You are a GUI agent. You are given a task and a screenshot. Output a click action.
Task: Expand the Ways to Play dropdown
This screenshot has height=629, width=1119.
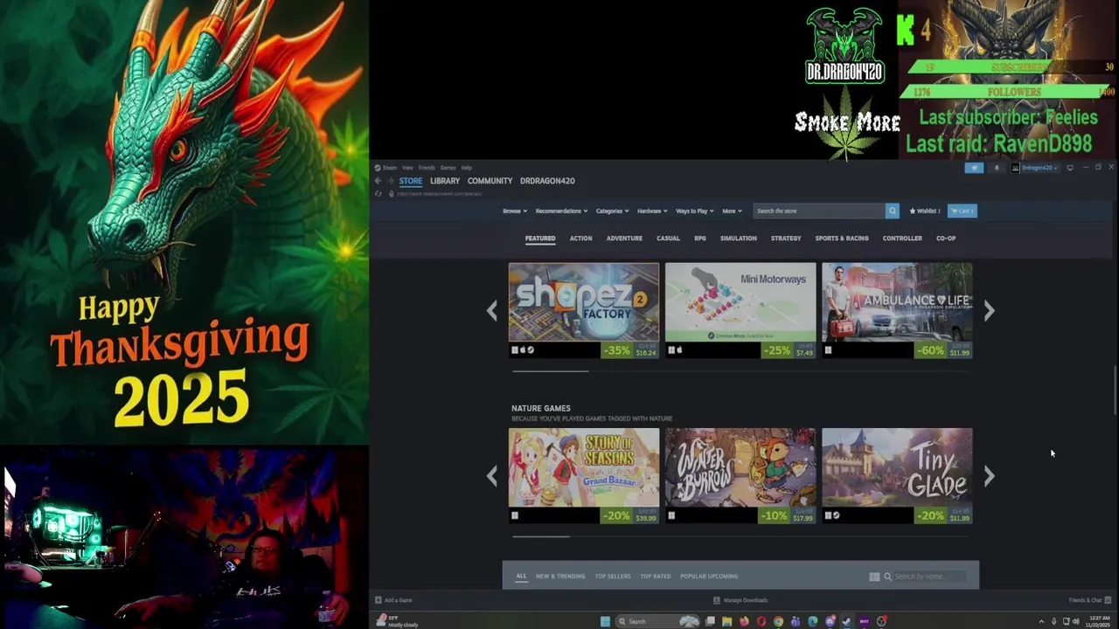coord(694,211)
